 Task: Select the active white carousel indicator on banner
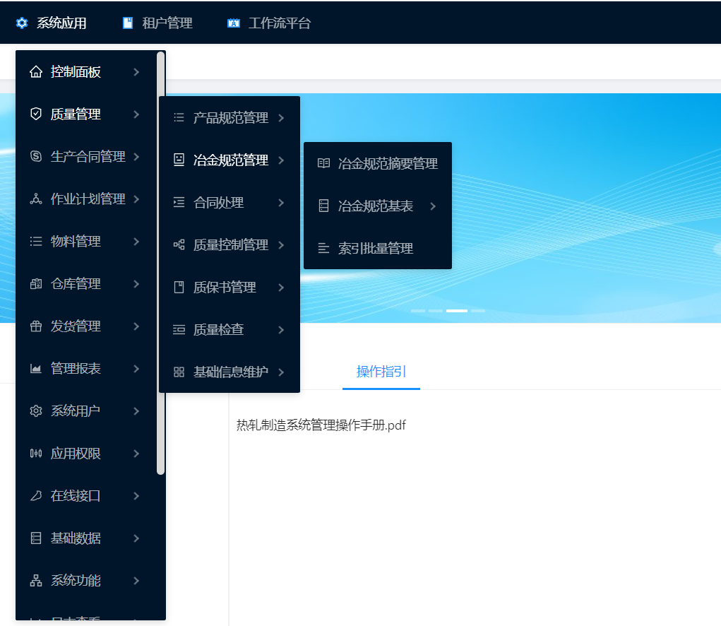tap(457, 311)
